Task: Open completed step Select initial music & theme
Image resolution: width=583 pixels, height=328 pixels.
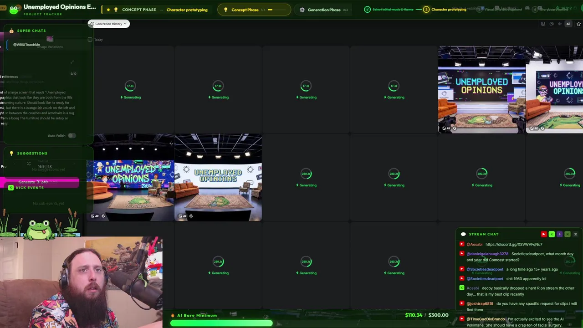Action: coord(389,10)
